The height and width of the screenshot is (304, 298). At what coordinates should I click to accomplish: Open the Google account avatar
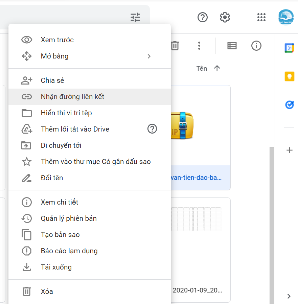[x=285, y=17]
